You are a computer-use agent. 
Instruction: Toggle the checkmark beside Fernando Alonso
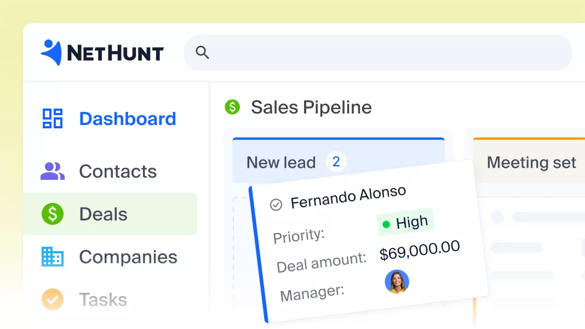276,205
